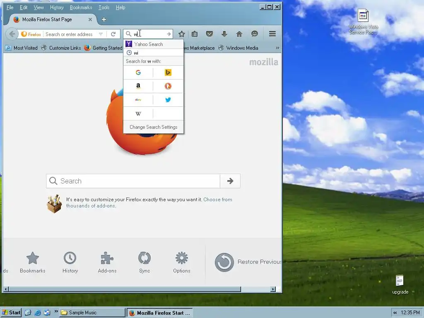Click the taskbar clock showing 12:35 PM

410,313
